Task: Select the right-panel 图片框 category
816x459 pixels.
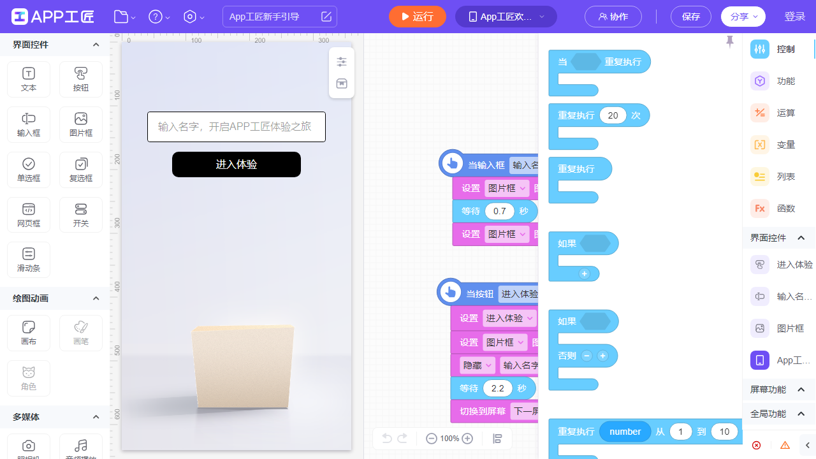Action: point(779,328)
